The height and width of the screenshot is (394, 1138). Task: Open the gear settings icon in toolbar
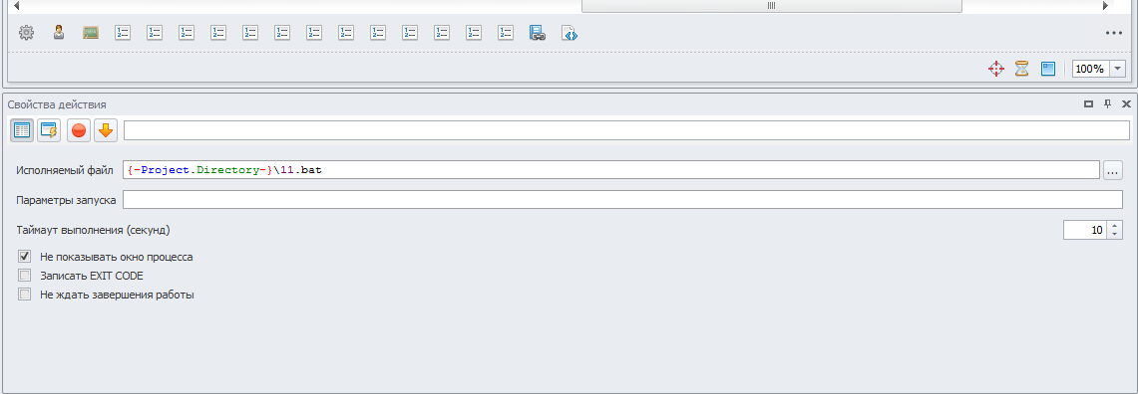click(x=26, y=33)
